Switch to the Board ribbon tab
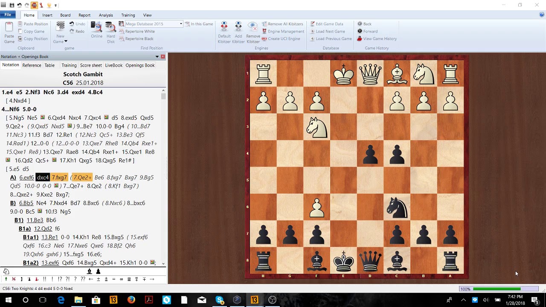This screenshot has height=307, width=546. click(65, 15)
